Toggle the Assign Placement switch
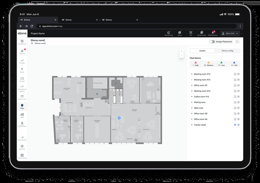Image resolution: width=260 pixels, height=183 pixels. click(x=212, y=42)
